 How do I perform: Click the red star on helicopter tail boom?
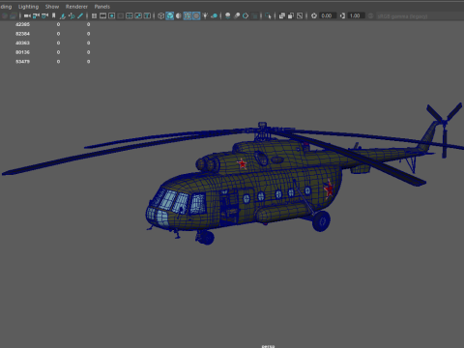pos(329,189)
